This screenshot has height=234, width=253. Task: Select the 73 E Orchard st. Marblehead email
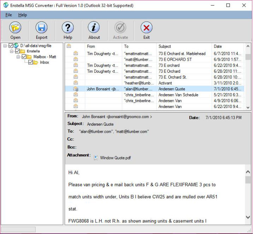(155, 53)
